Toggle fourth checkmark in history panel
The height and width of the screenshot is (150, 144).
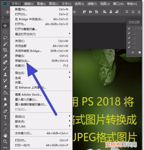tap(129, 42)
